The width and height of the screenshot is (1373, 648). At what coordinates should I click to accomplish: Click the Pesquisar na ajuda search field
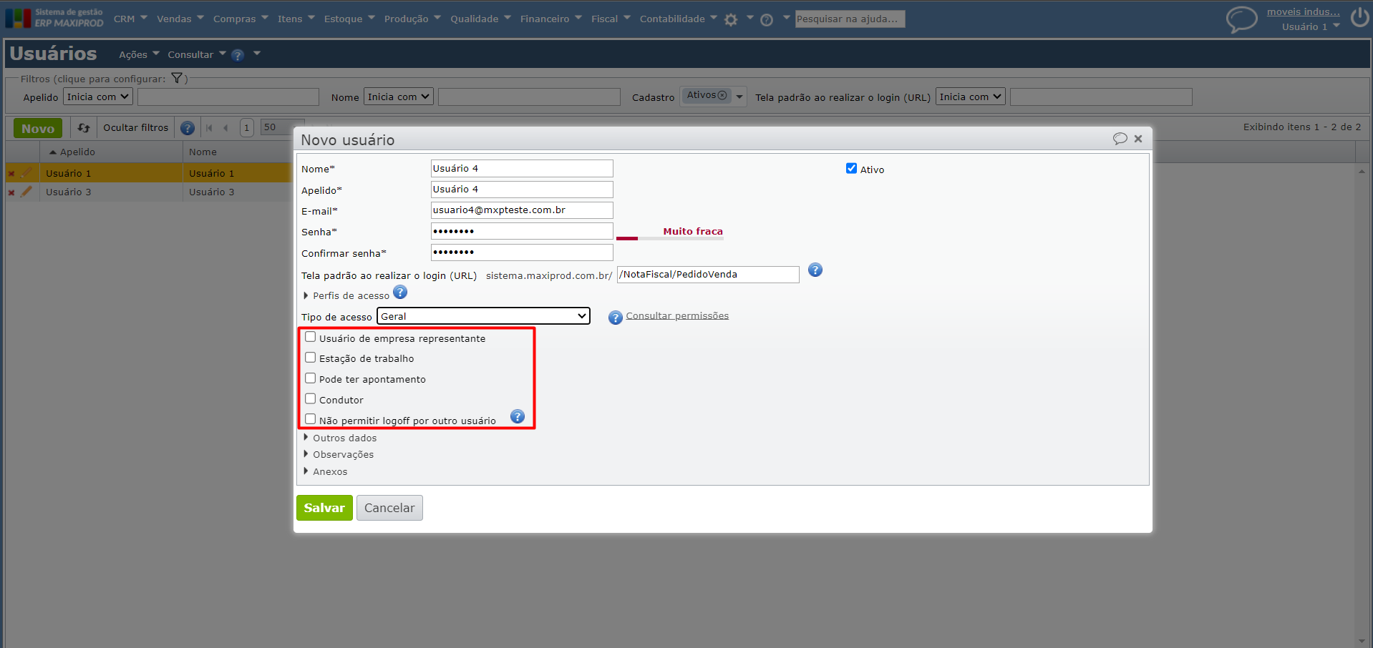850,19
